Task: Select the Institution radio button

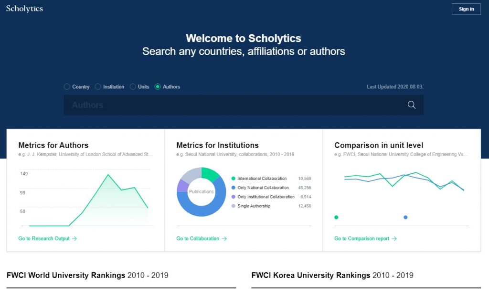Action: point(98,87)
